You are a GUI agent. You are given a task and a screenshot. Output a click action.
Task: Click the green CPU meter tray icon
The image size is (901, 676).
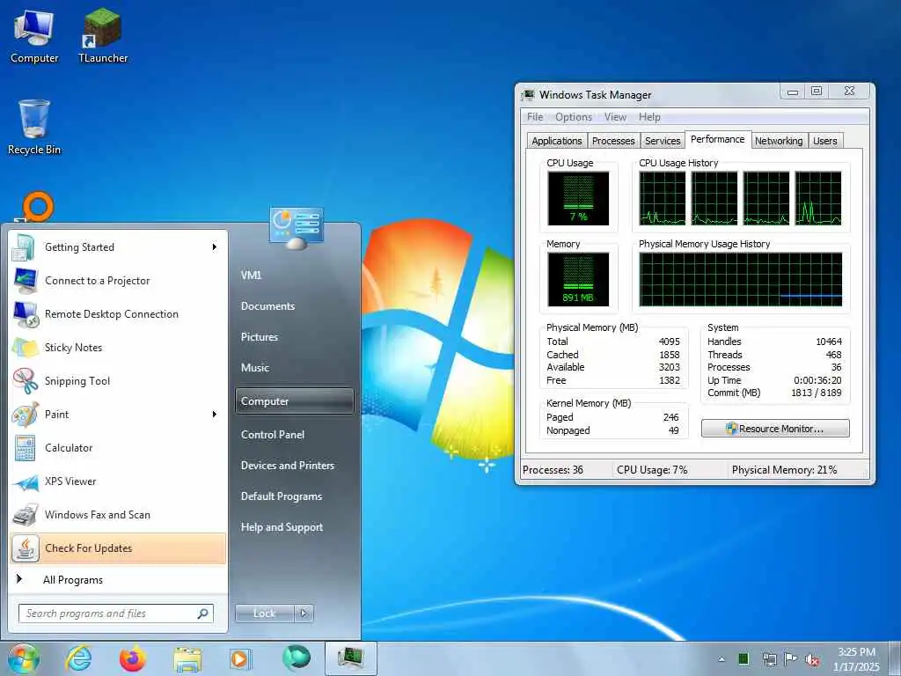click(744, 658)
